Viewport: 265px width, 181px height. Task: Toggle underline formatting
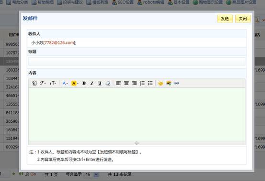pyautogui.click(x=100, y=83)
